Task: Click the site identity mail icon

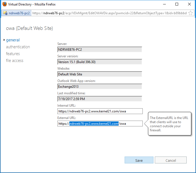Action: (x=5, y=13)
